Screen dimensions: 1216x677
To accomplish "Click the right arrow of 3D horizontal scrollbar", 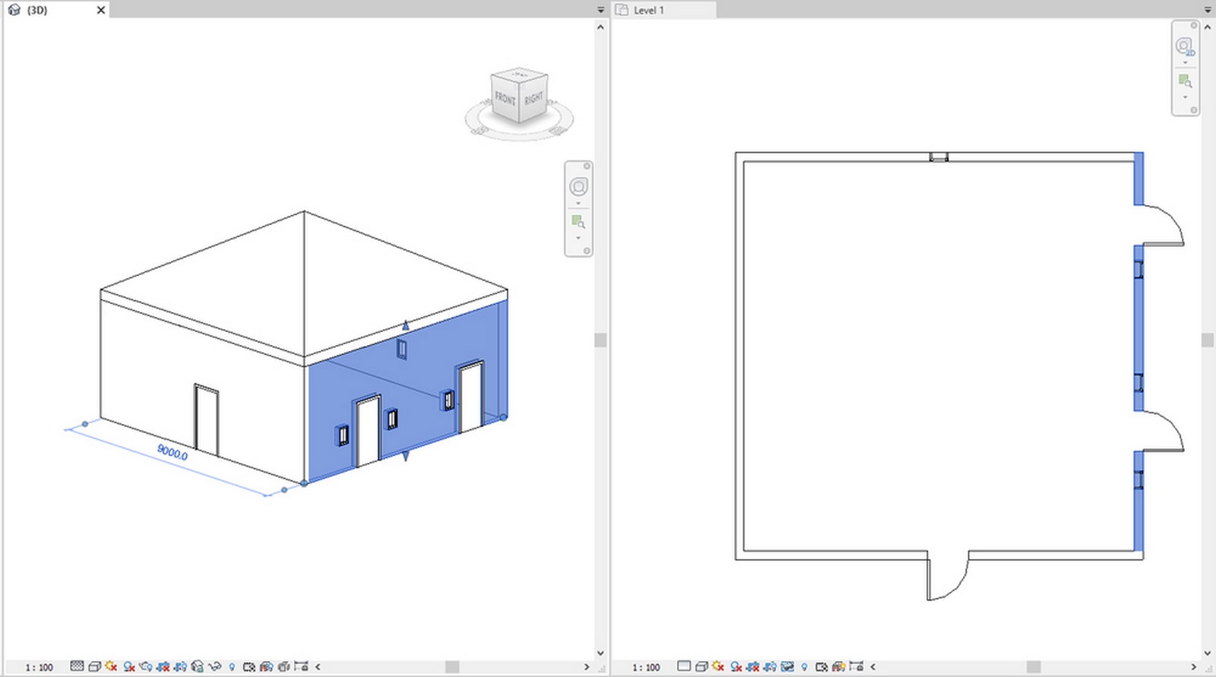I will 587,667.
